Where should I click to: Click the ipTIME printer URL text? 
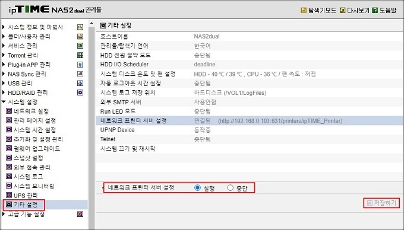click(x=280, y=121)
